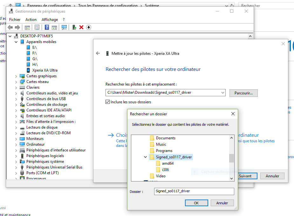Click the Contrôleurs de stockage icon

click(22, 105)
